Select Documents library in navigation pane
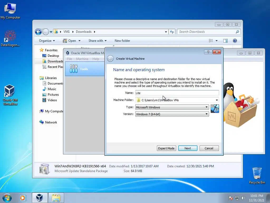Viewport: 270px width, 203px height. [53, 83]
